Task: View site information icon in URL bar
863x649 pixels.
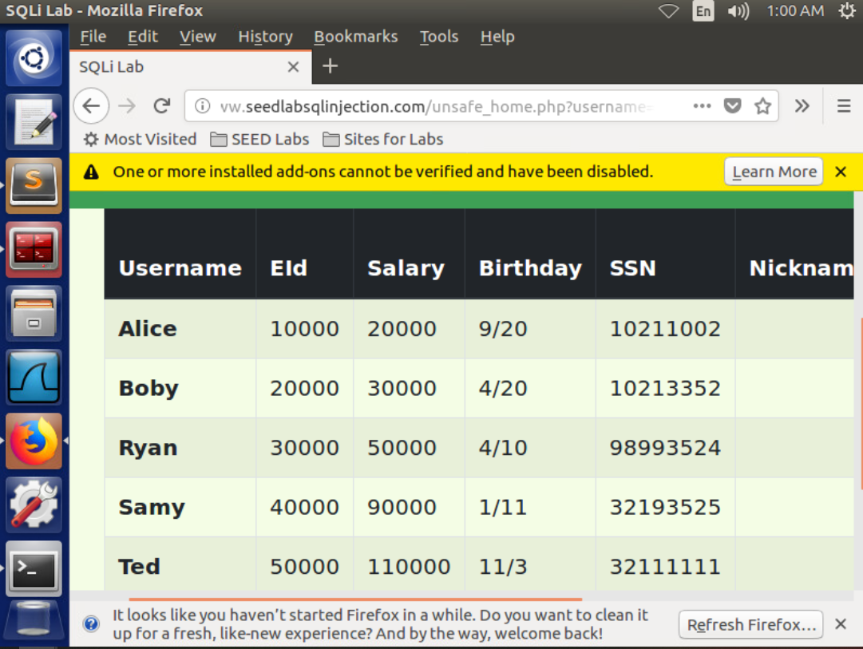Action: coord(203,105)
